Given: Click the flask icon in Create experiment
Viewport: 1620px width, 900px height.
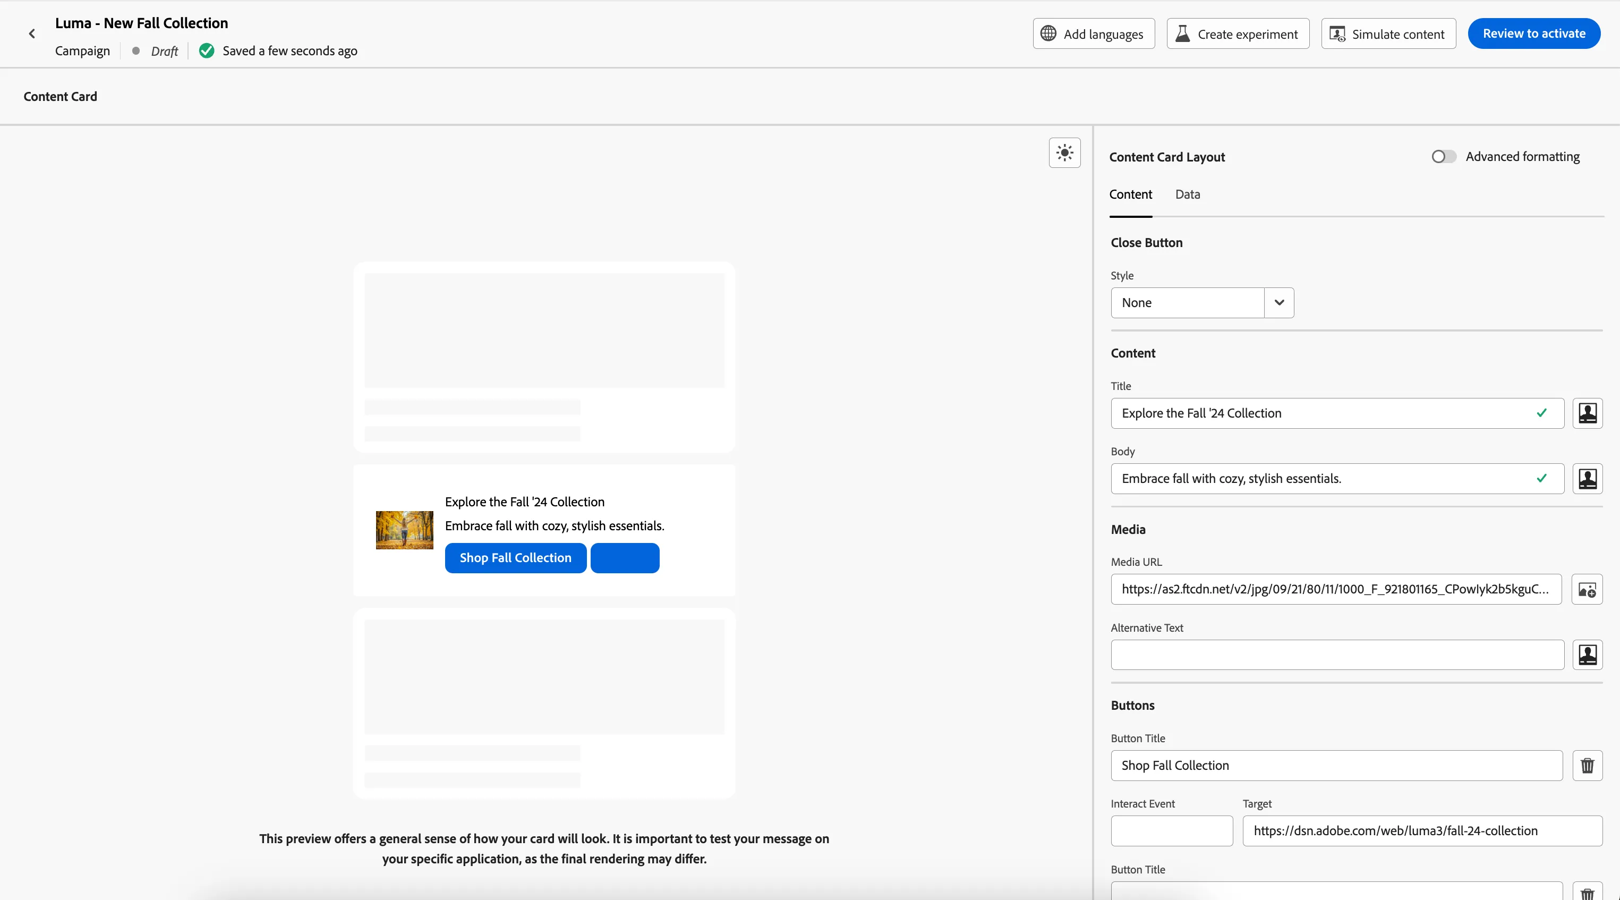Looking at the screenshot, I should coord(1182,33).
